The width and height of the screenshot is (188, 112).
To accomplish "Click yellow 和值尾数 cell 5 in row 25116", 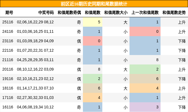I will coord(93,22).
